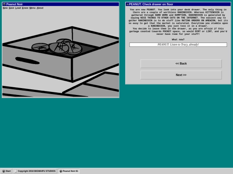Click the 'What now?' prompt text
This screenshot has width=233, height=174.
point(178,40)
